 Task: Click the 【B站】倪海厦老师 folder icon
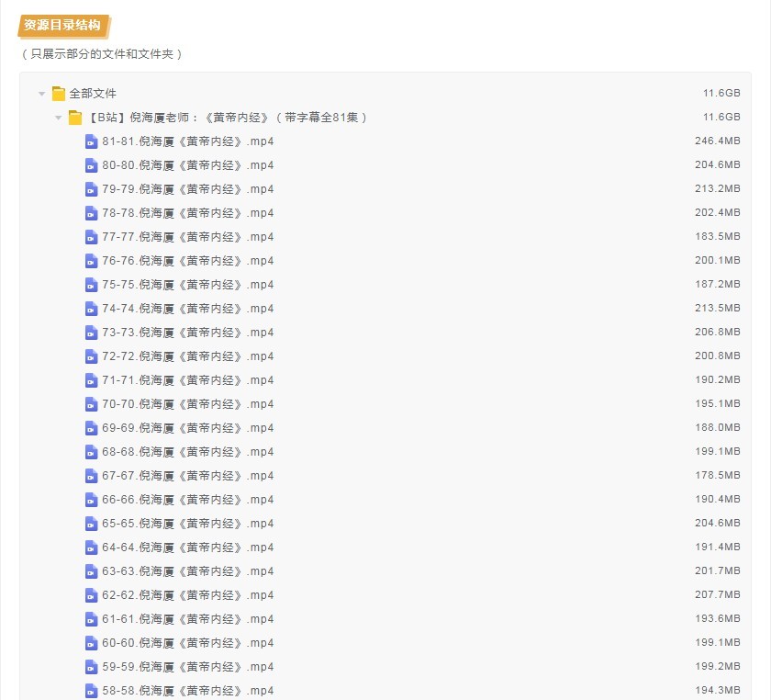pyautogui.click(x=75, y=118)
